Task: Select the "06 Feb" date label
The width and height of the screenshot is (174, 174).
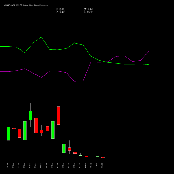Action: (80, 166)
